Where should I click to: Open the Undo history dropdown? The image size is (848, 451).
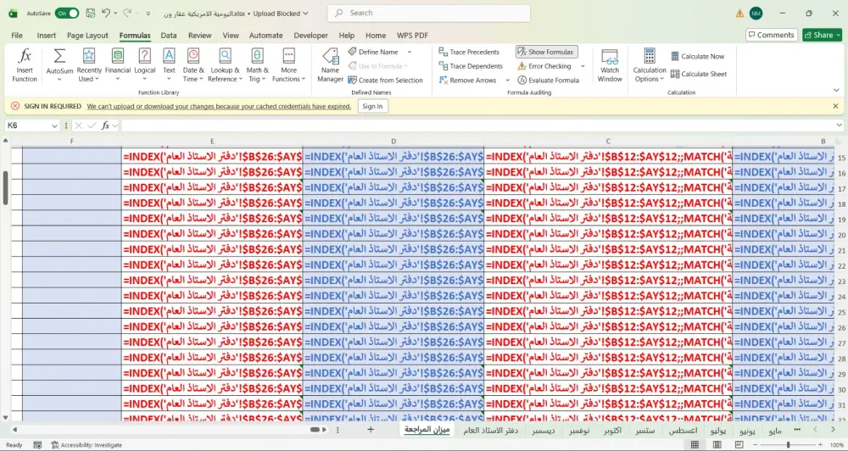[115, 13]
